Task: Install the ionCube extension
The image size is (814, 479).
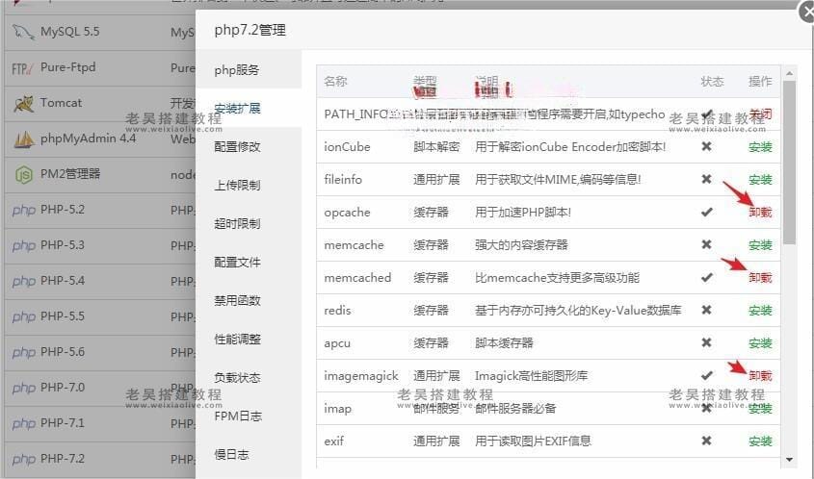Action: tap(760, 147)
